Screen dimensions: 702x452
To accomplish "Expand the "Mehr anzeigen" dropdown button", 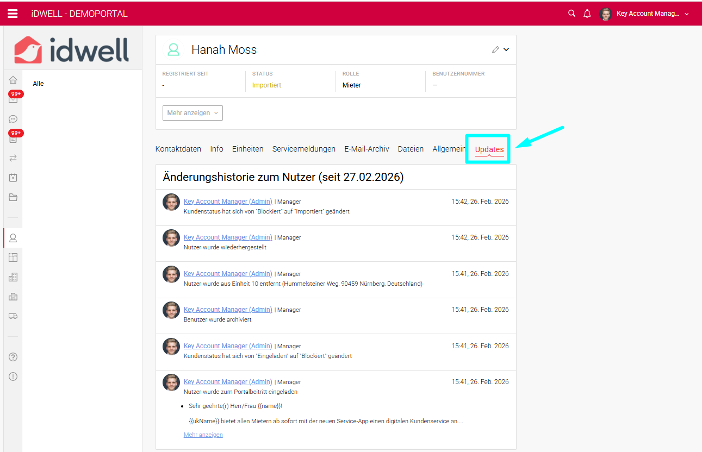I will coord(192,113).
